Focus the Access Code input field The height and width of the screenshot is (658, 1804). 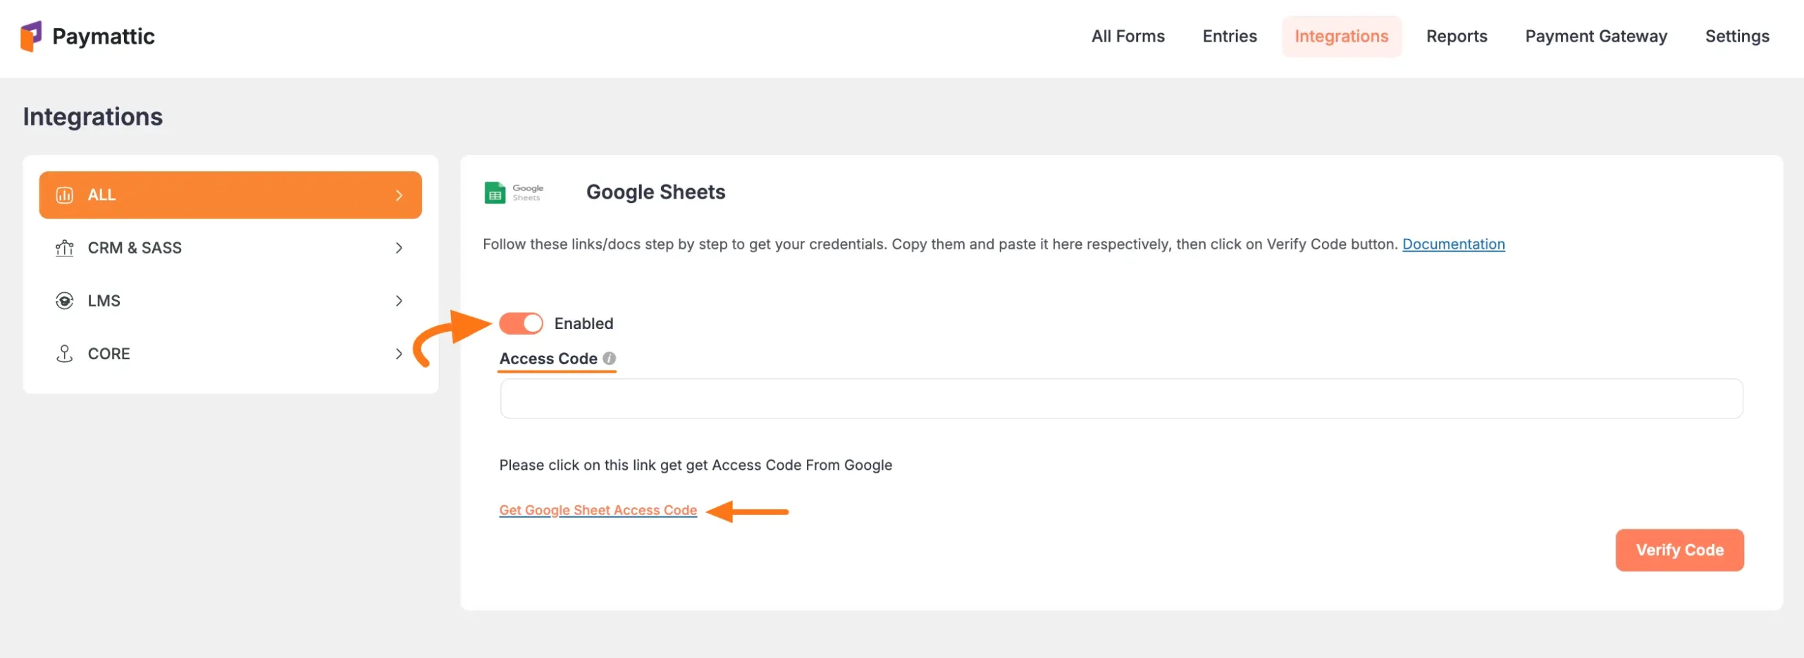point(1121,399)
